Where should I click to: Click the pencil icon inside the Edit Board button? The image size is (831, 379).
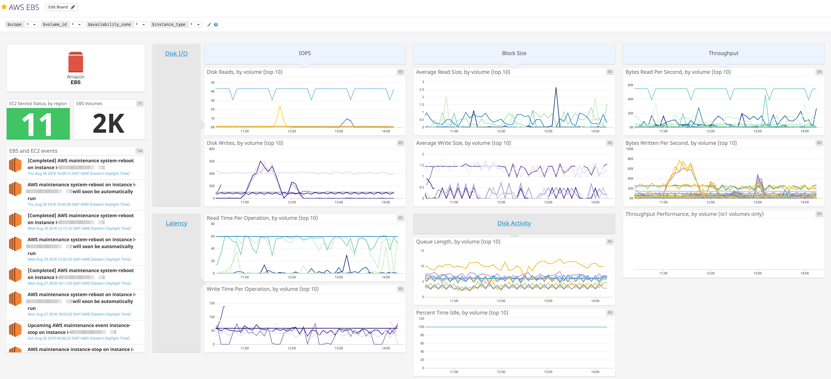click(x=73, y=7)
